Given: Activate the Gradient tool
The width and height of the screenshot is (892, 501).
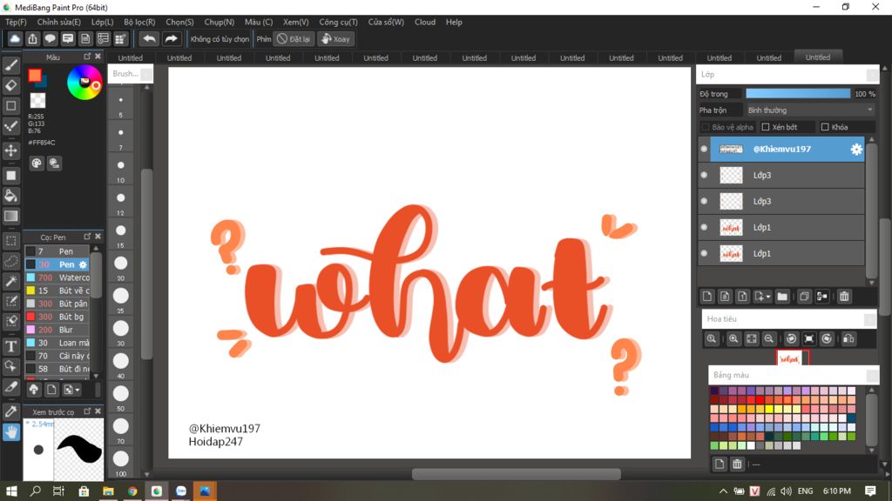Looking at the screenshot, I should (x=10, y=217).
